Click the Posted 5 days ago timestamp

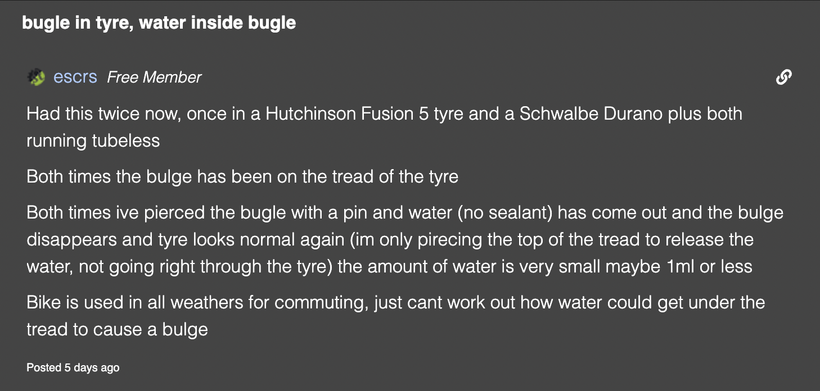point(73,367)
